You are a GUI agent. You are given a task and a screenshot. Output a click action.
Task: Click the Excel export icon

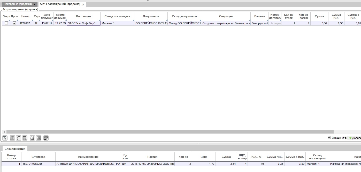tap(39, 138)
